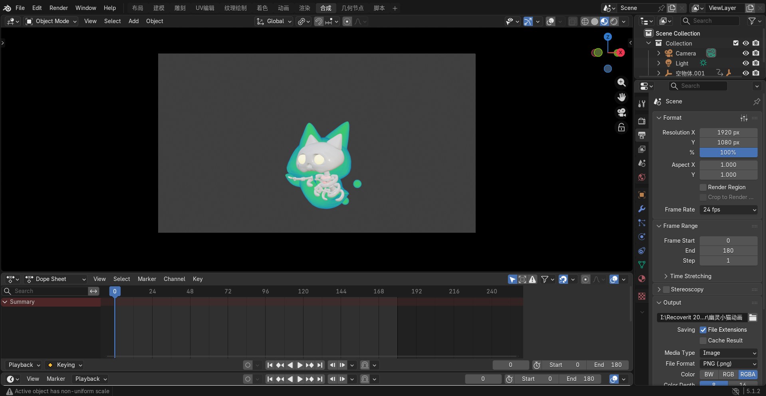766x396 pixels.
Task: Hide the Camera in viewport
Action: [746, 53]
